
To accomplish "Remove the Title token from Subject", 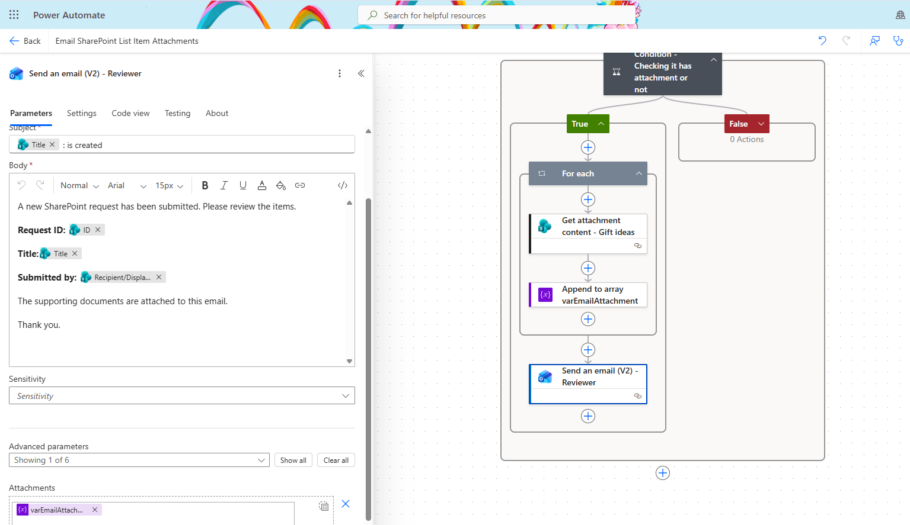I will click(x=52, y=144).
